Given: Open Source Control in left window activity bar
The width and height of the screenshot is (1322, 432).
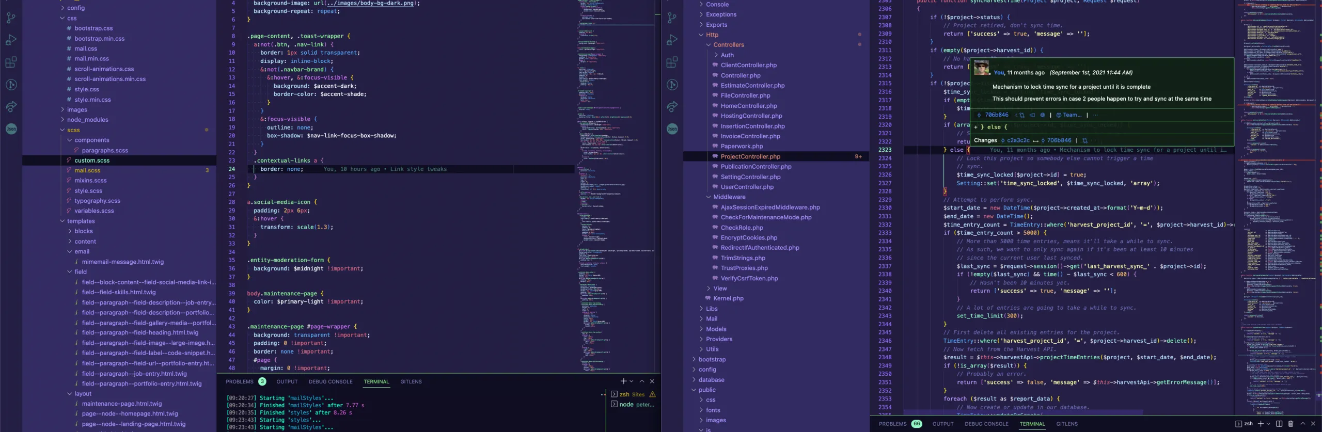Looking at the screenshot, I should (x=11, y=18).
